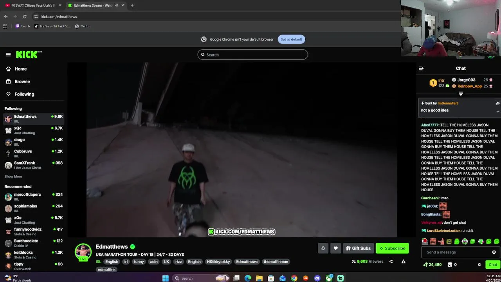This screenshot has height=282, width=501.
Task: Click JorgeG93 in gift leaderboard
Action: 466,80
